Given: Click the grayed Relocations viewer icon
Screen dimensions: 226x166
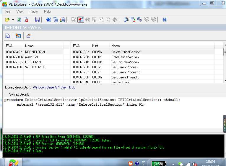Looking at the screenshot, I should tap(101, 20).
